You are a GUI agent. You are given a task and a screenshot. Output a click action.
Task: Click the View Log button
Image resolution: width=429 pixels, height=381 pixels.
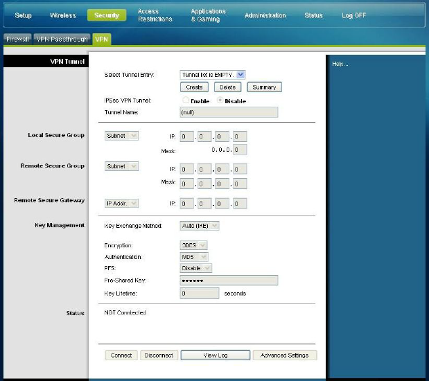pyautogui.click(x=215, y=355)
